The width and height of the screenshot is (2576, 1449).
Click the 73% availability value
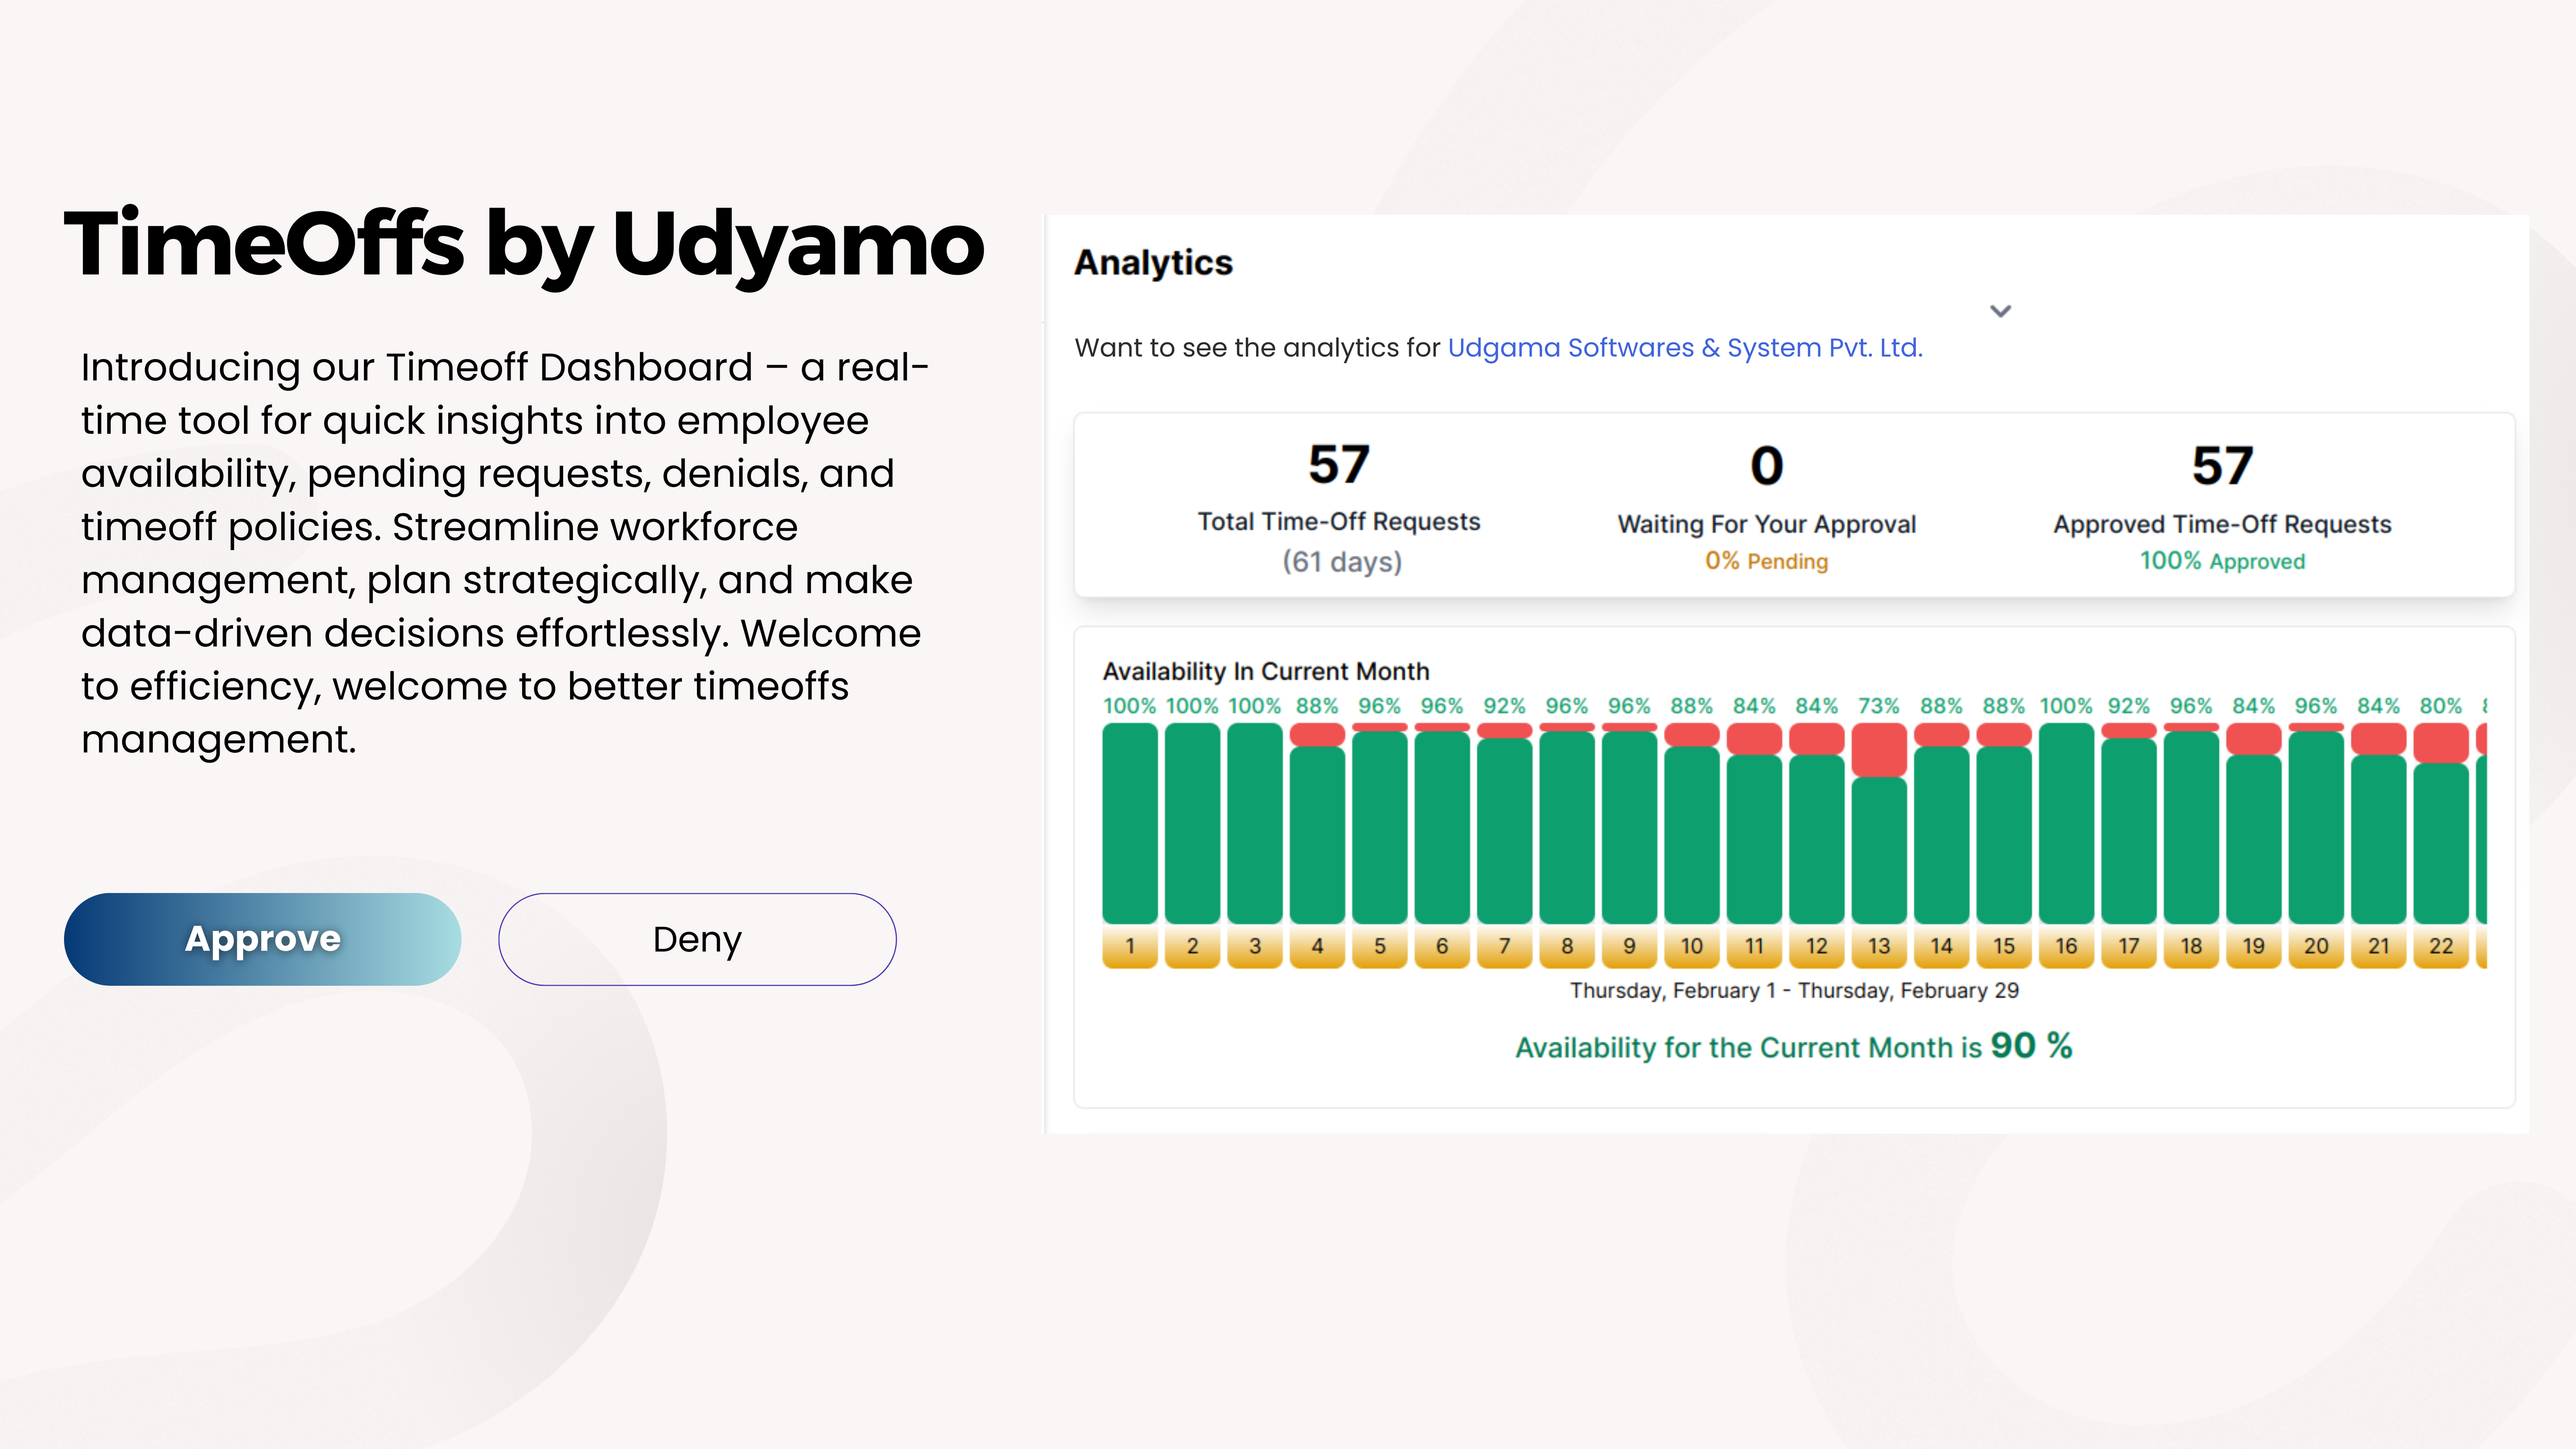pyautogui.click(x=1879, y=706)
